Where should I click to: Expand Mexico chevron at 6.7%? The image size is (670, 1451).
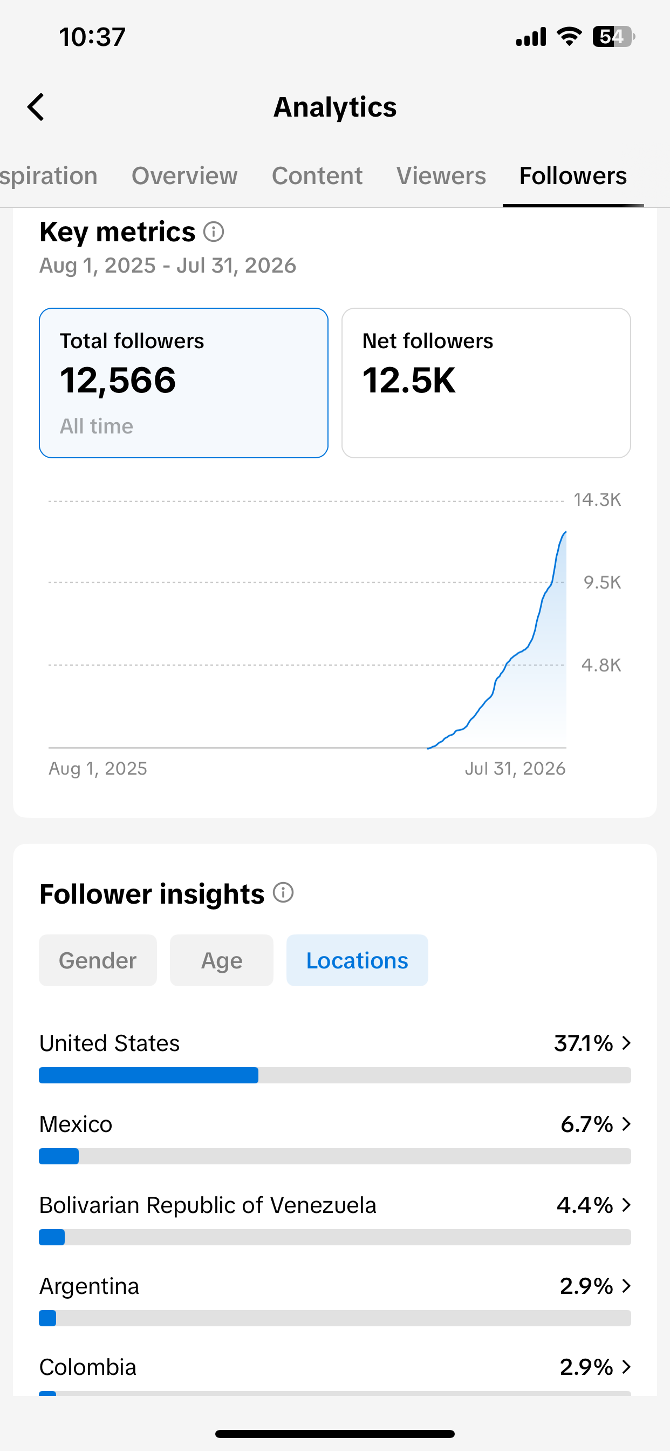click(626, 1124)
